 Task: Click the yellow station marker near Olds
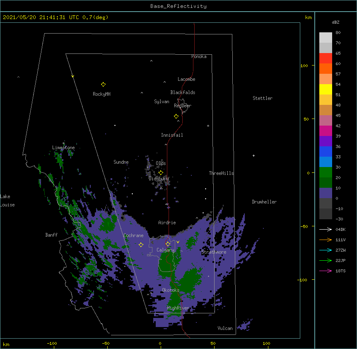[x=161, y=173]
